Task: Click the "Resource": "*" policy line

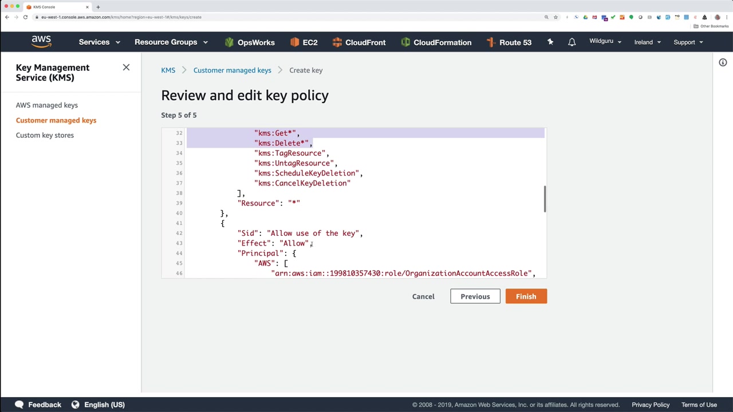Action: tap(269, 203)
